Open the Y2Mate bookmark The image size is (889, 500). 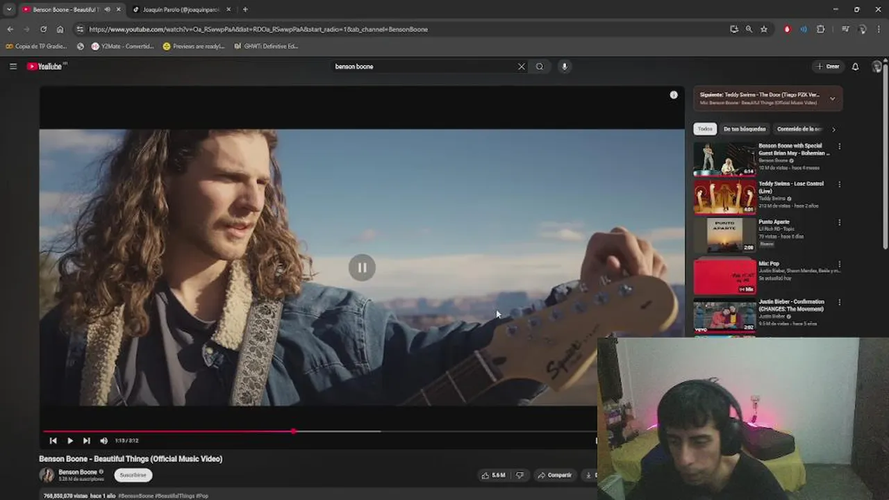(x=123, y=47)
